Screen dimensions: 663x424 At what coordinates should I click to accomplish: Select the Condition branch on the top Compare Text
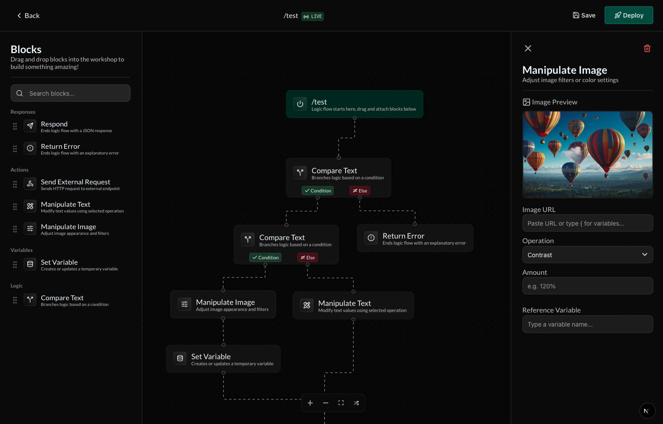[317, 190]
